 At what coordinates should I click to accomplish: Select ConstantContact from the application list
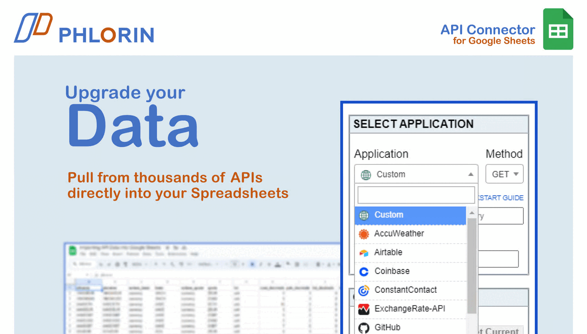coord(410,290)
